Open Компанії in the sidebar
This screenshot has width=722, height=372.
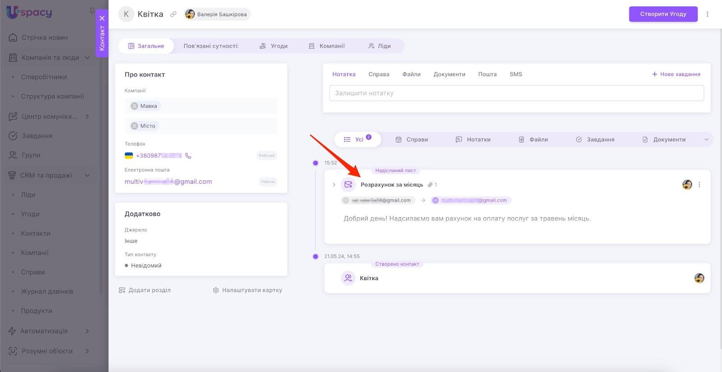click(x=35, y=253)
